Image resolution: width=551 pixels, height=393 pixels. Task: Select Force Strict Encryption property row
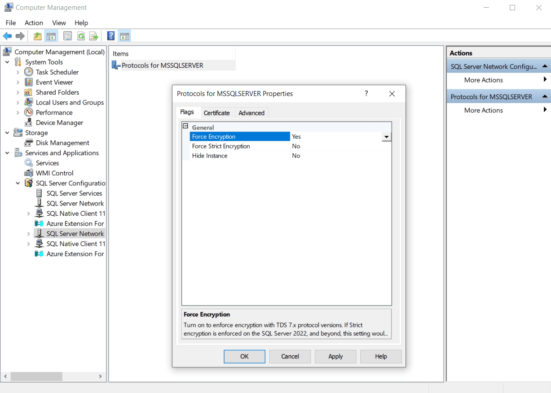[x=221, y=146]
